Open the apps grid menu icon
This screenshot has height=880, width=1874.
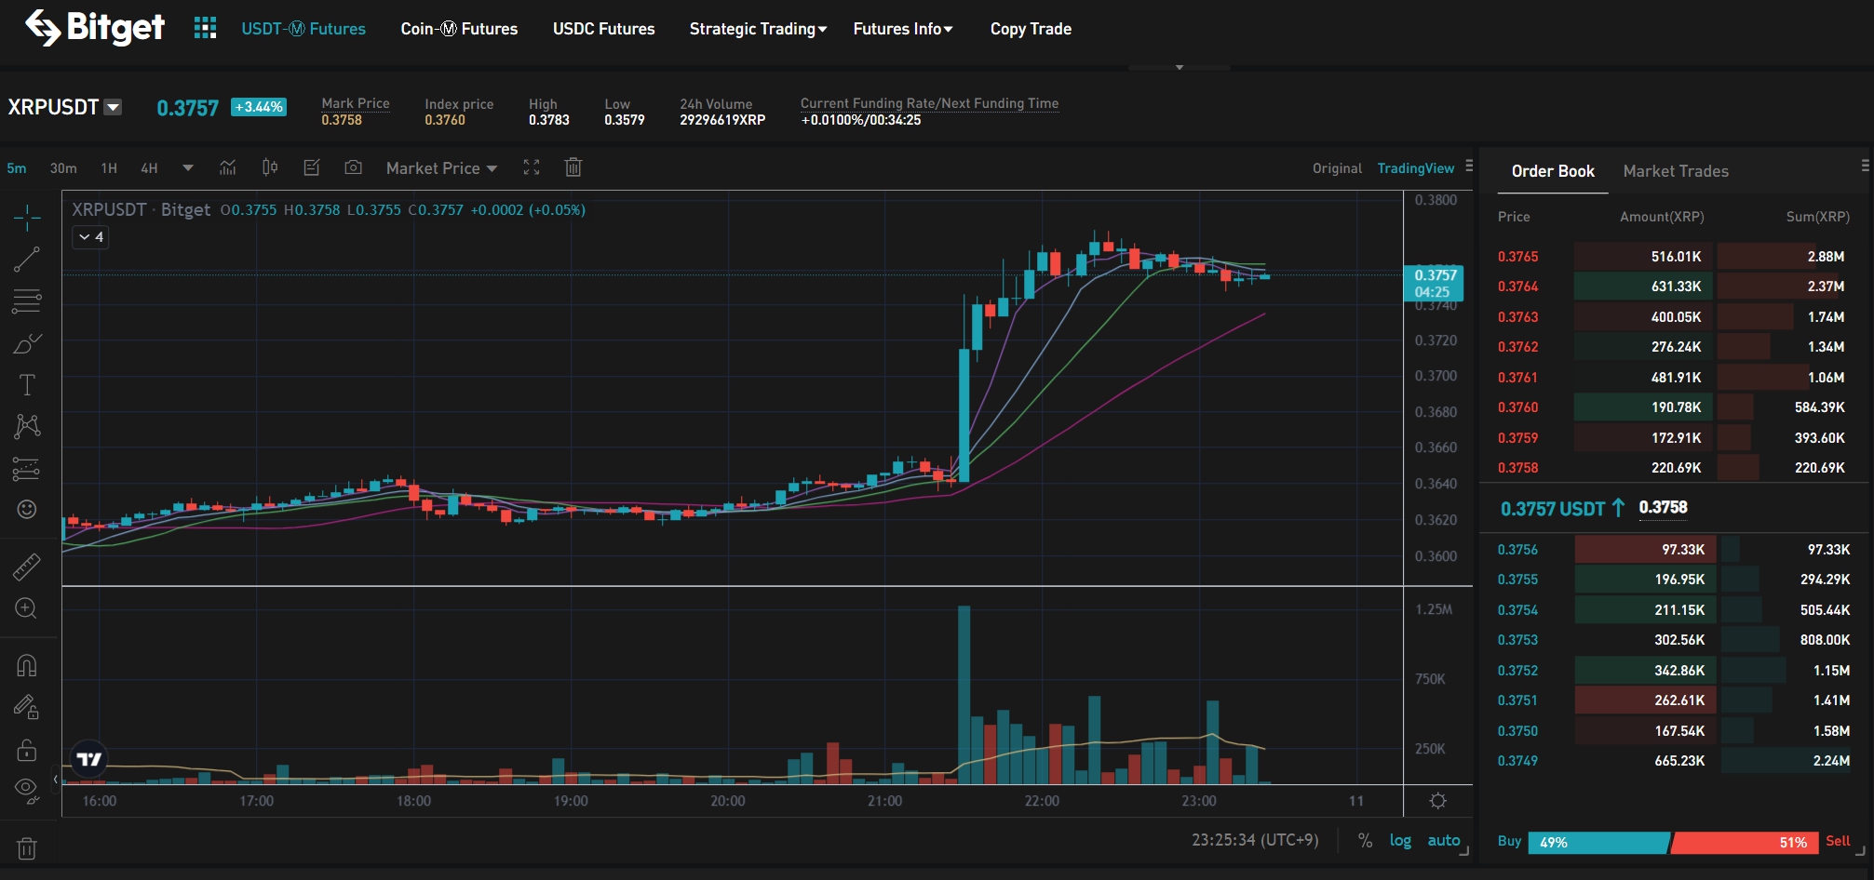click(205, 28)
